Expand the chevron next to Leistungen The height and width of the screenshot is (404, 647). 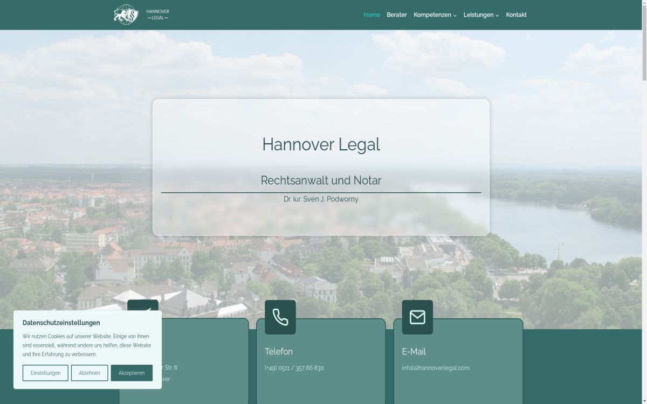click(x=497, y=15)
